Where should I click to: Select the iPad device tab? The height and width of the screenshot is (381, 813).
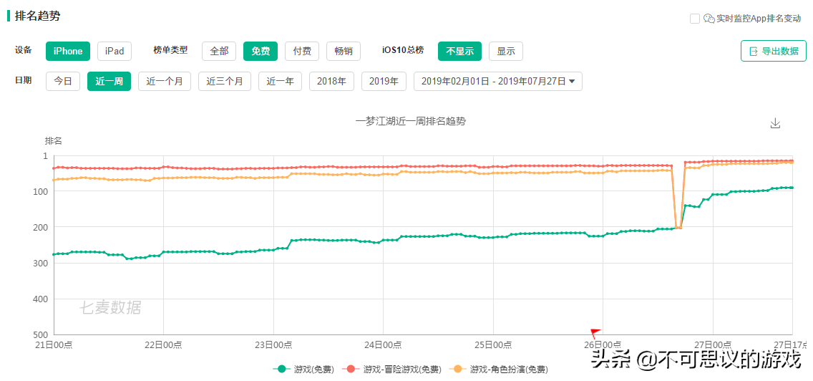[x=115, y=51]
